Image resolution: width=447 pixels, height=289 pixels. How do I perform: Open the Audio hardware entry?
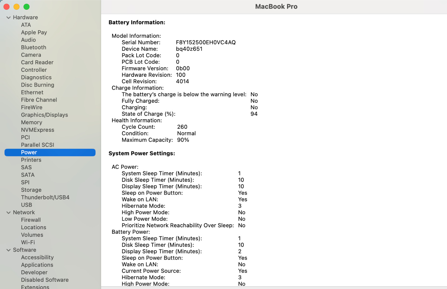click(x=28, y=40)
